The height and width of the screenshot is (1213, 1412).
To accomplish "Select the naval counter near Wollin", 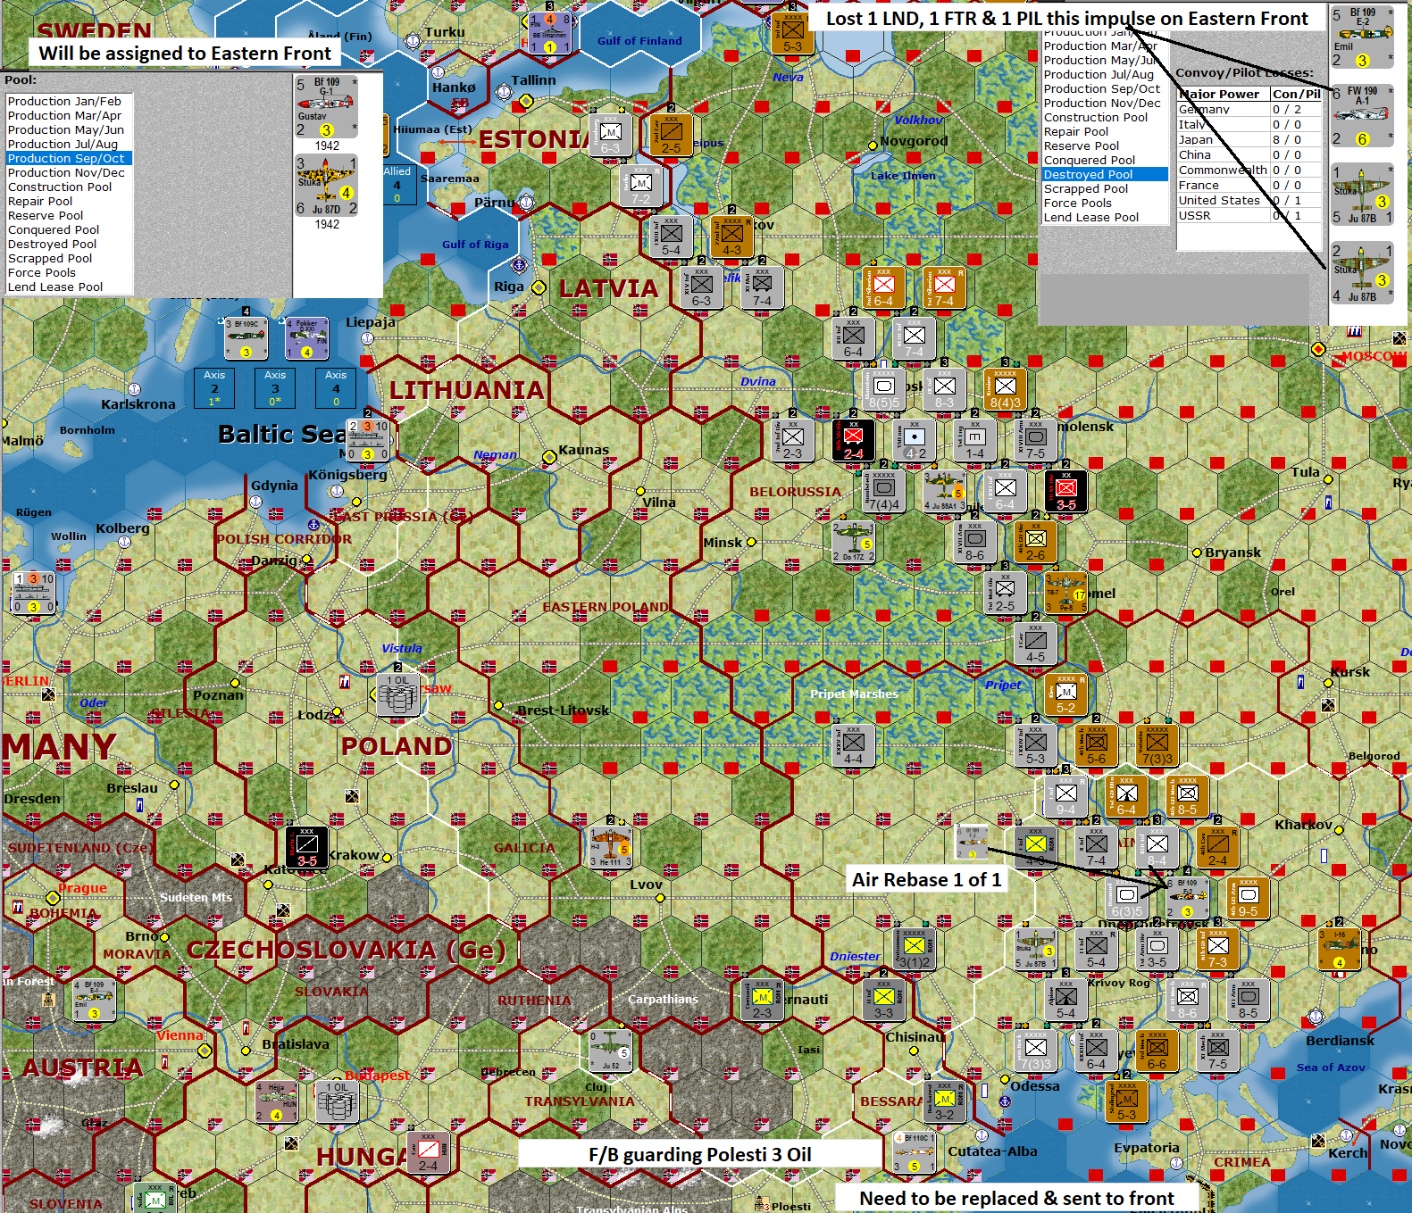I will pos(34,593).
